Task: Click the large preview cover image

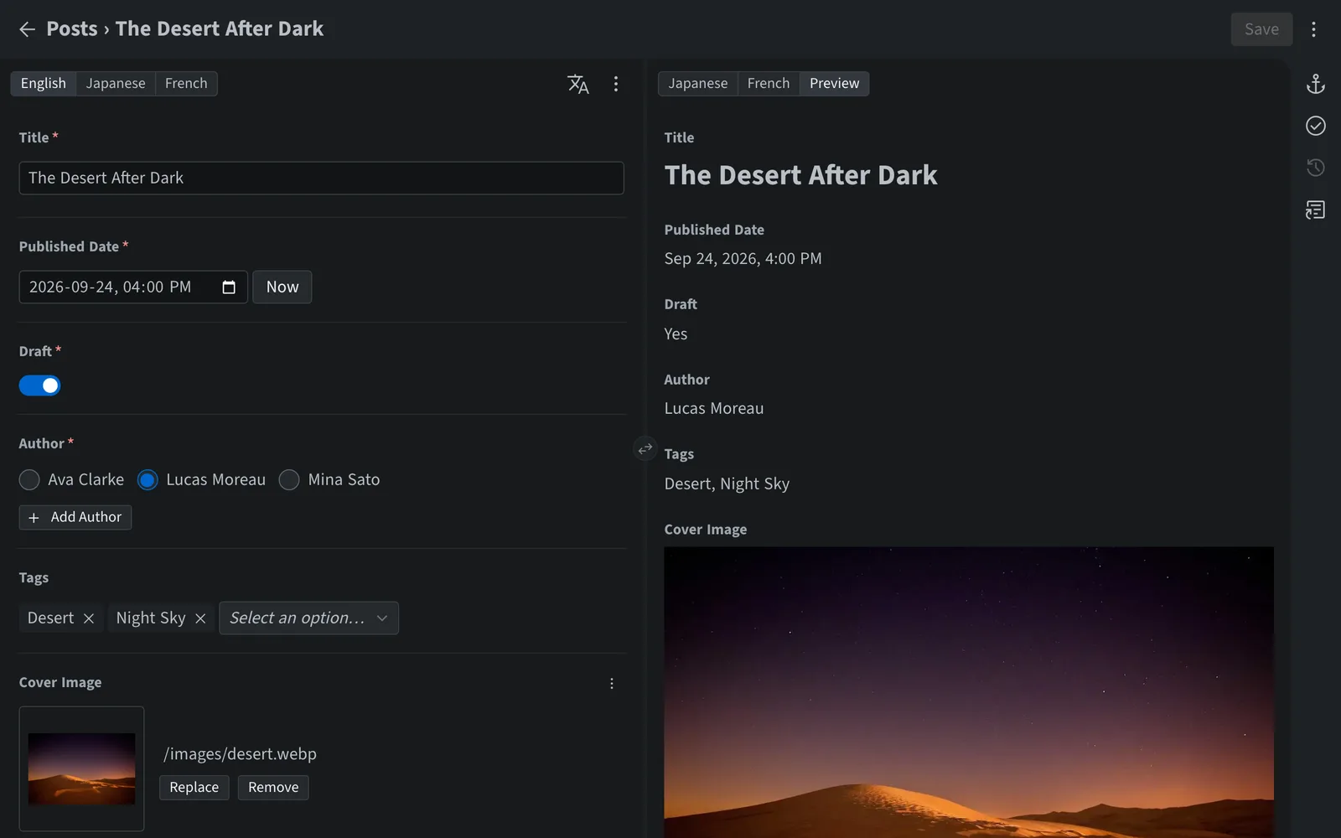Action: click(x=969, y=692)
